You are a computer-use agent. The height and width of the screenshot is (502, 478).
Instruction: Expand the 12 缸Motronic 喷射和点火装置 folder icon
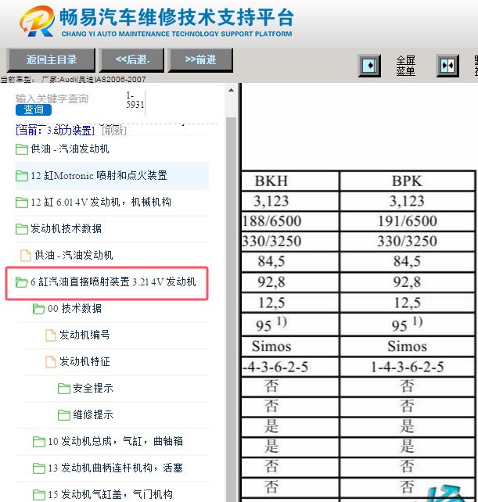point(21,176)
